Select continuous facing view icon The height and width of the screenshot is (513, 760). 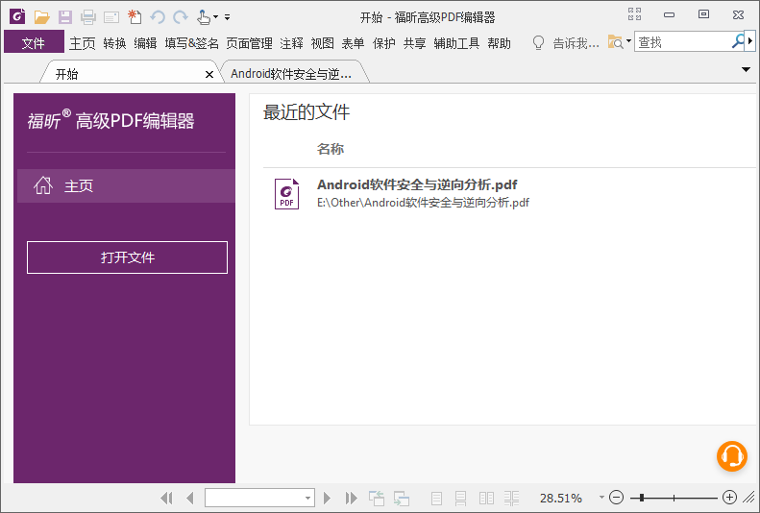click(511, 498)
